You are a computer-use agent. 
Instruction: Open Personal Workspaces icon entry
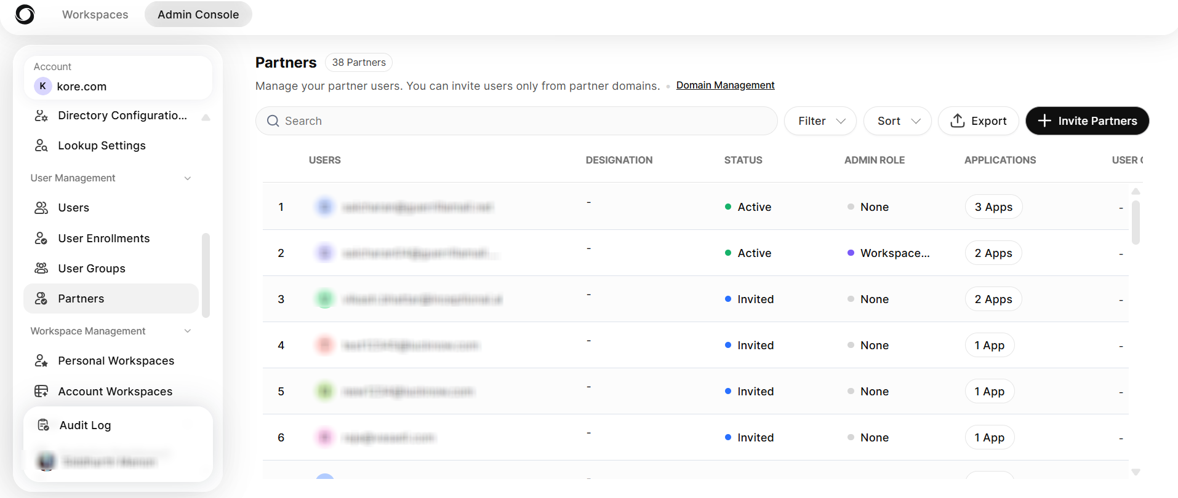[x=41, y=361]
